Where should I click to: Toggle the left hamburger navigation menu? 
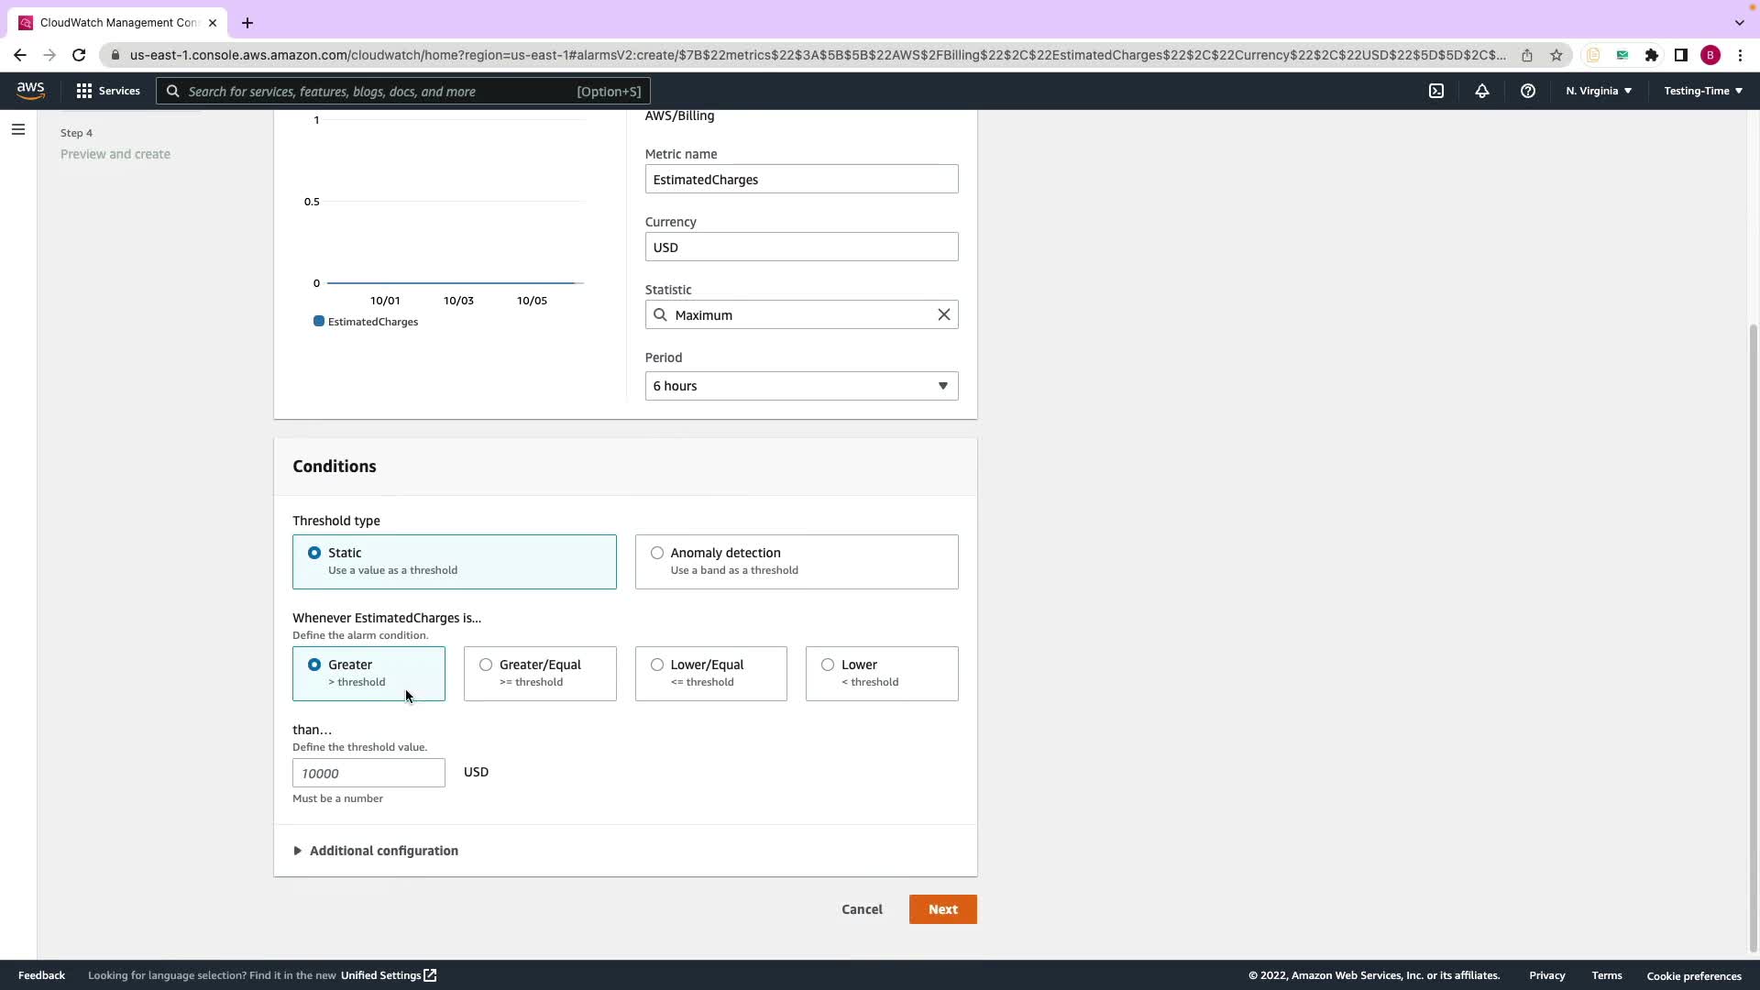point(17,129)
